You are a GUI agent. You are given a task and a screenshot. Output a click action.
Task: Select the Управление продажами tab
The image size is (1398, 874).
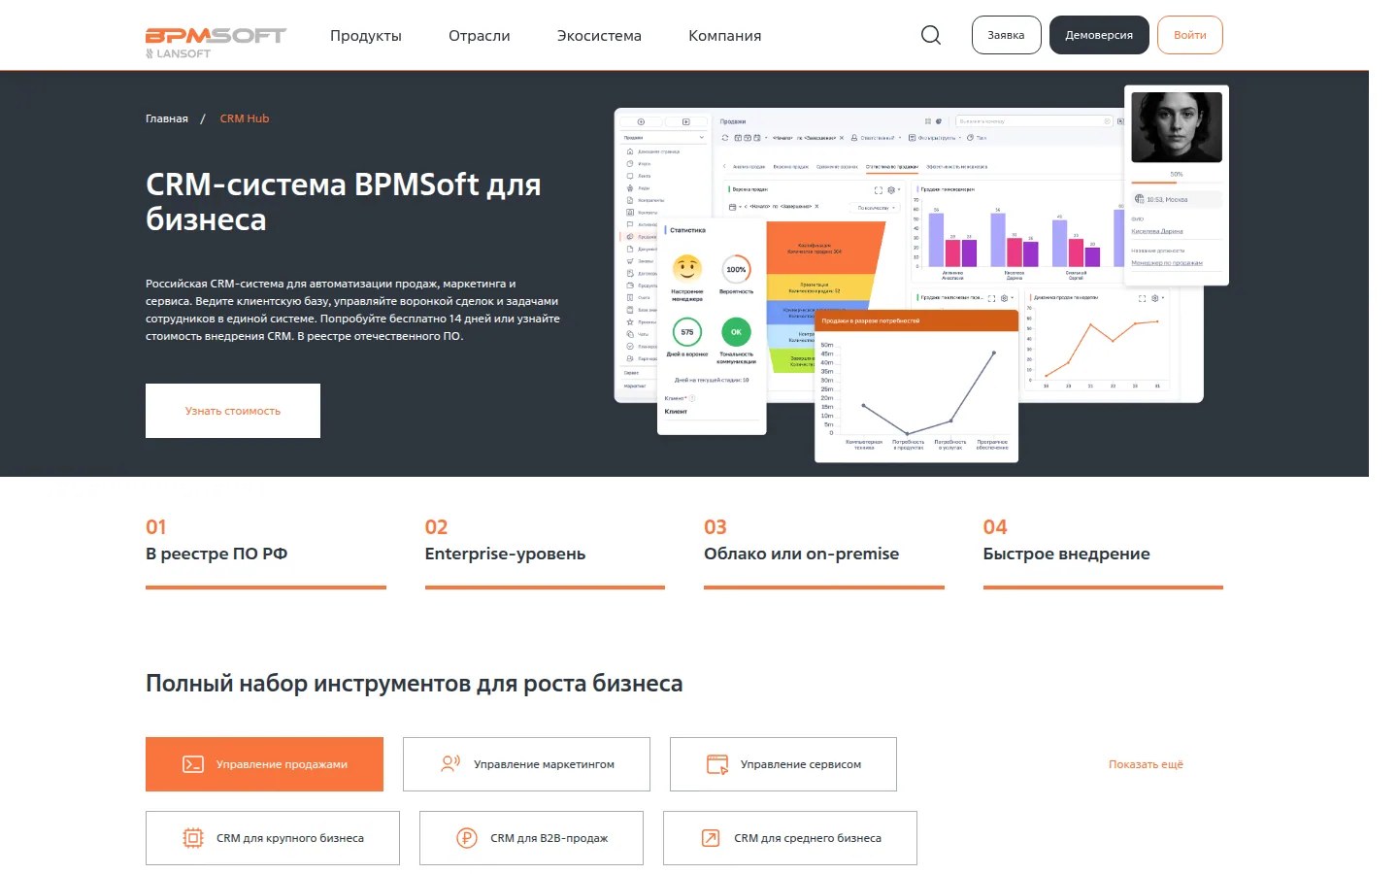click(x=264, y=764)
